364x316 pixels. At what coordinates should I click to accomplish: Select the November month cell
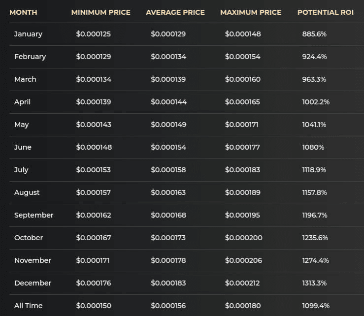(33, 260)
